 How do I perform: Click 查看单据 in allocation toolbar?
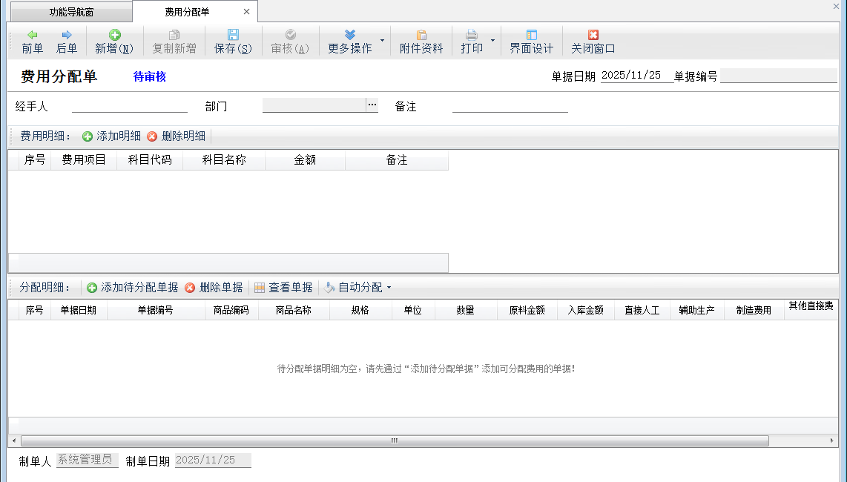point(283,288)
